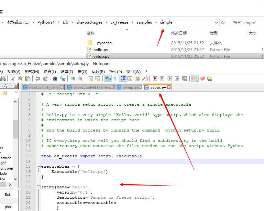Open the Function List panel icon
The image size is (264, 211).
pyautogui.click(x=145, y=79)
